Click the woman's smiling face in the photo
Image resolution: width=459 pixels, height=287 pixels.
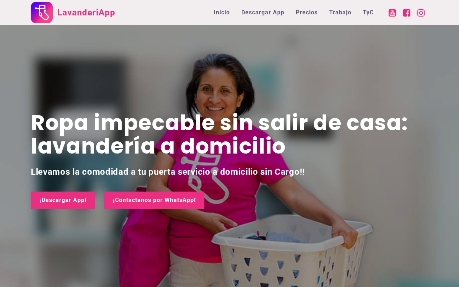pyautogui.click(x=216, y=93)
